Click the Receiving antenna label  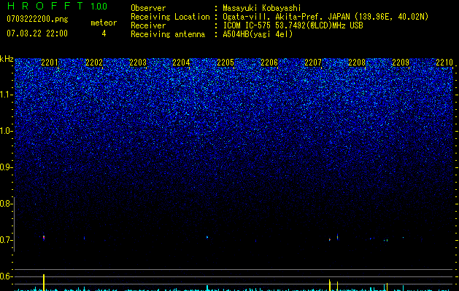click(168, 34)
